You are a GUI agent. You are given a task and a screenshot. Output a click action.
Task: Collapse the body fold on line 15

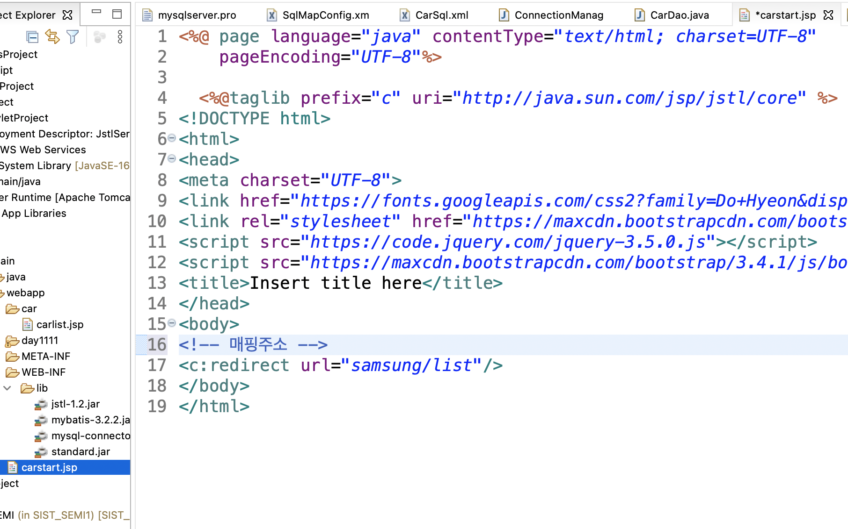172,323
